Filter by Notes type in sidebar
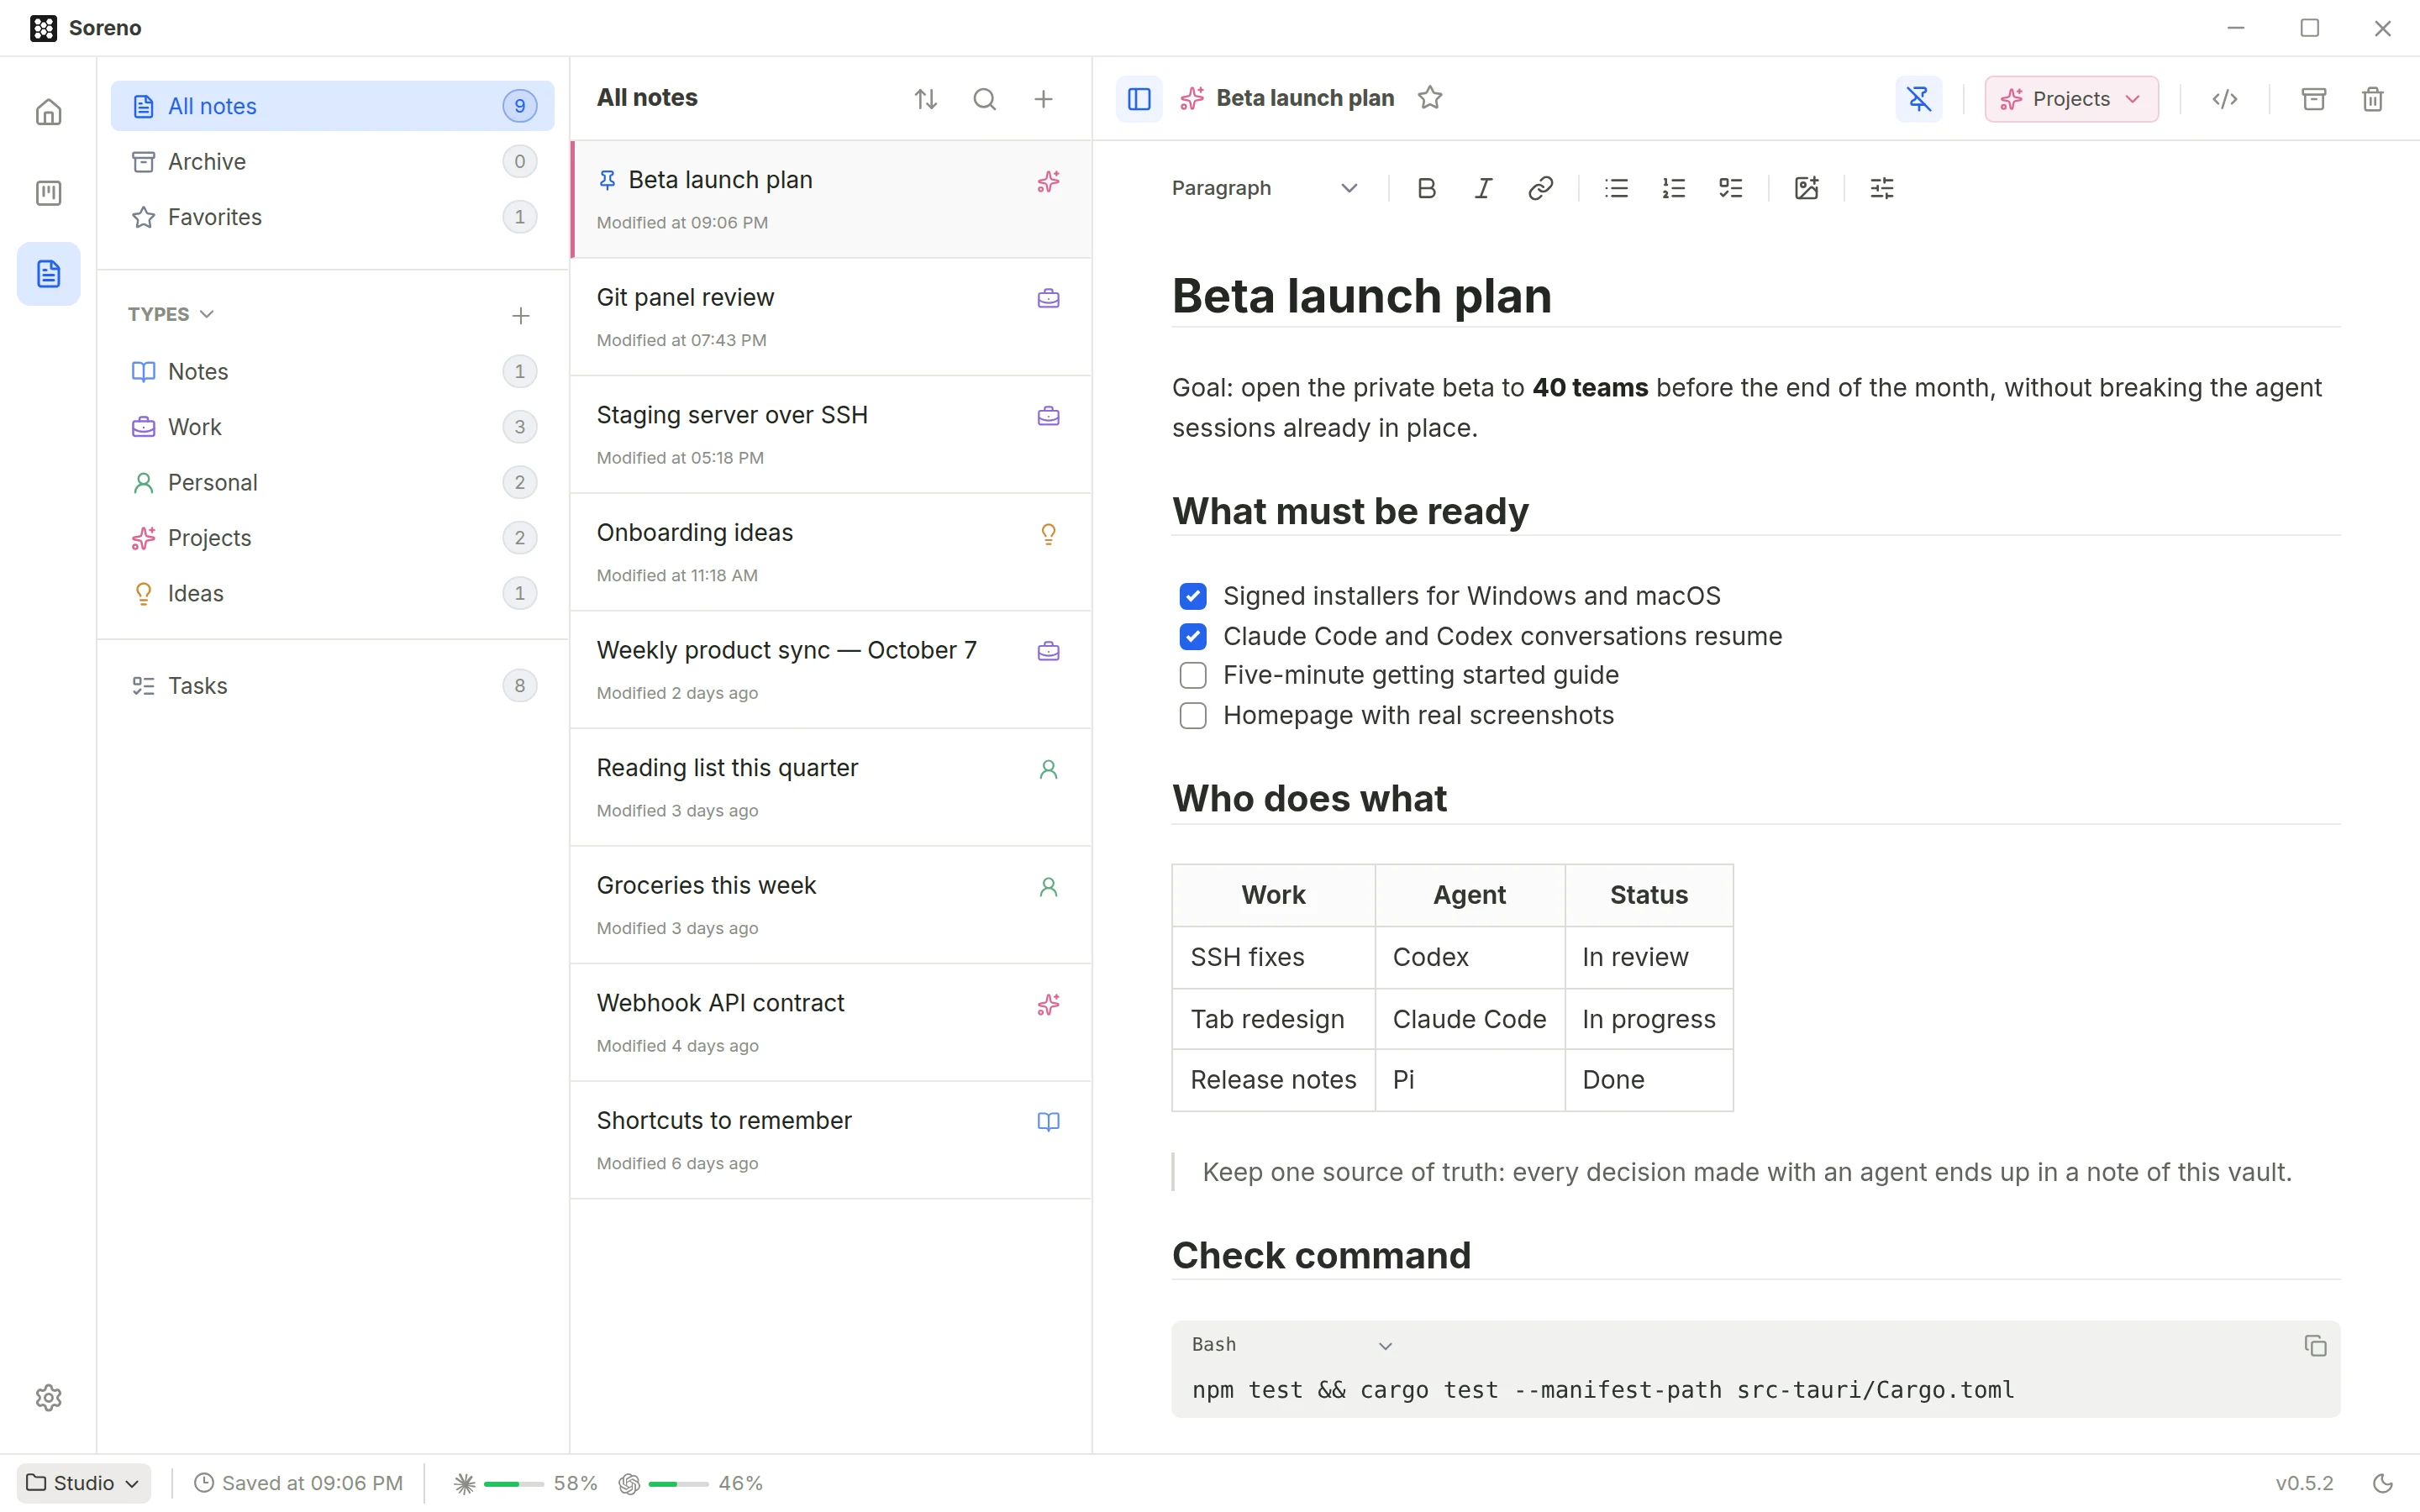This screenshot has height=1512, width=2420. [x=332, y=371]
